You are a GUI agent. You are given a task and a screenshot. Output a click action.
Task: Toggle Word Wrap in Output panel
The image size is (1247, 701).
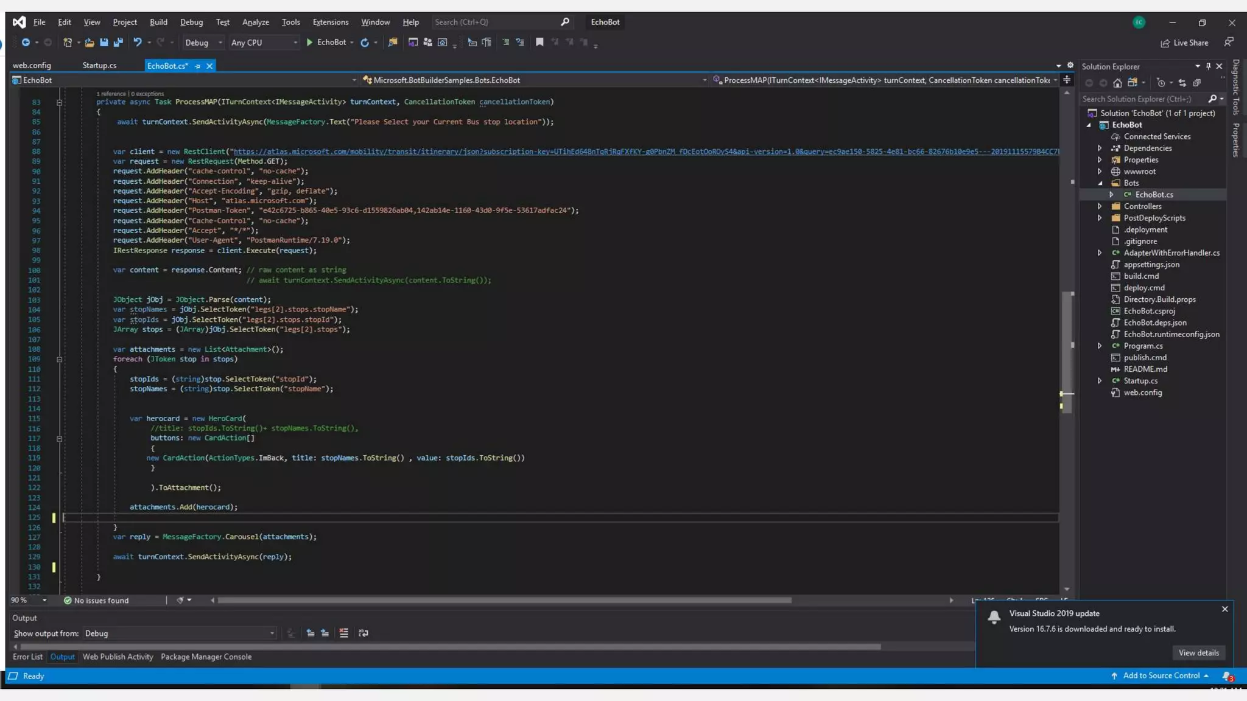tap(364, 633)
